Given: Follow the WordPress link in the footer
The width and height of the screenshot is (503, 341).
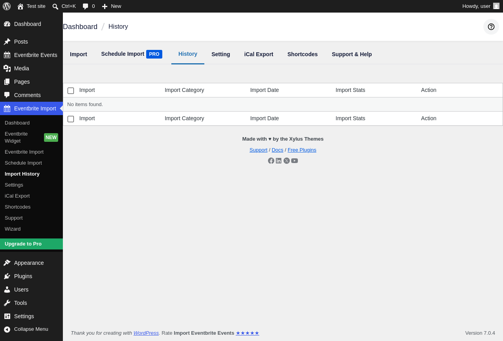Looking at the screenshot, I should pyautogui.click(x=146, y=333).
